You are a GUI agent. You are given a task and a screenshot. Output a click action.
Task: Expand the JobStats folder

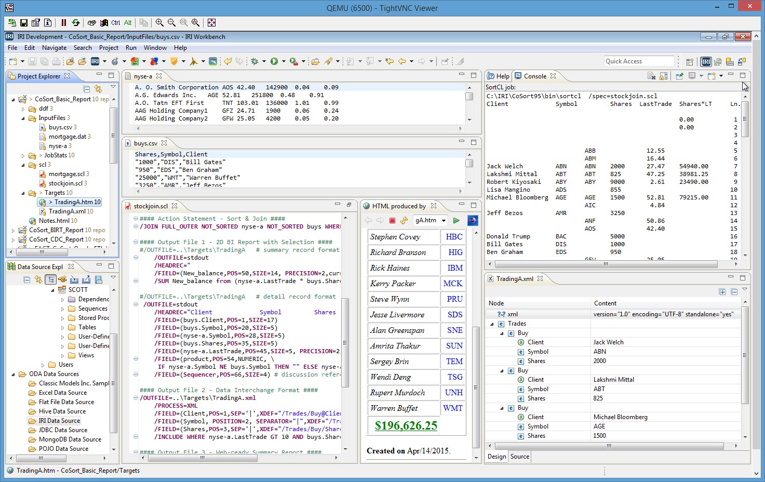pyautogui.click(x=23, y=155)
